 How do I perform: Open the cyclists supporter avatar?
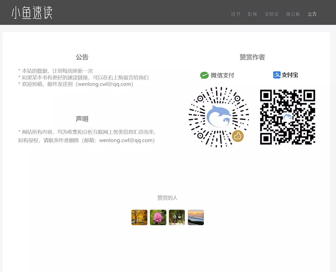pyautogui.click(x=177, y=217)
